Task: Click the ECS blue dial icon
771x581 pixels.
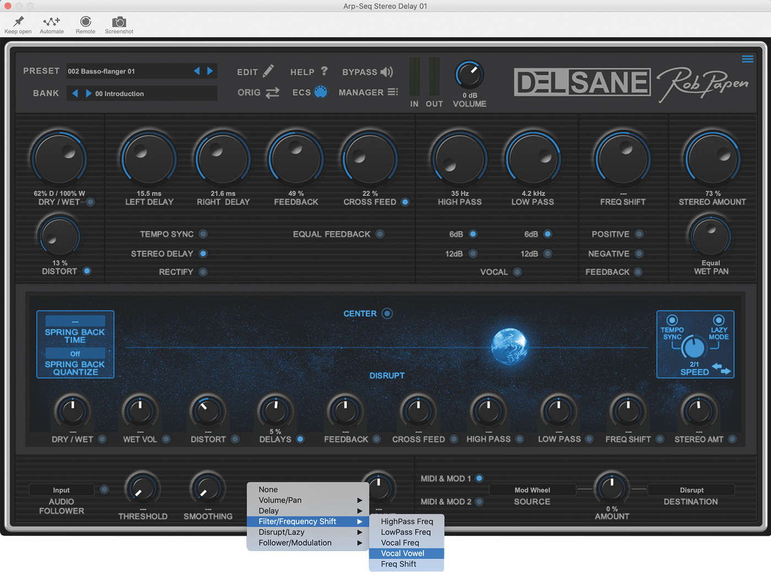Action: 321,92
